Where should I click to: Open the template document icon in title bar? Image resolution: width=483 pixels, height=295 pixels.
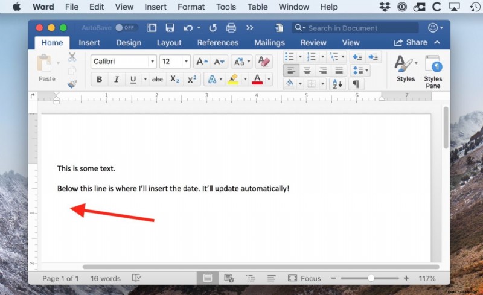point(152,28)
